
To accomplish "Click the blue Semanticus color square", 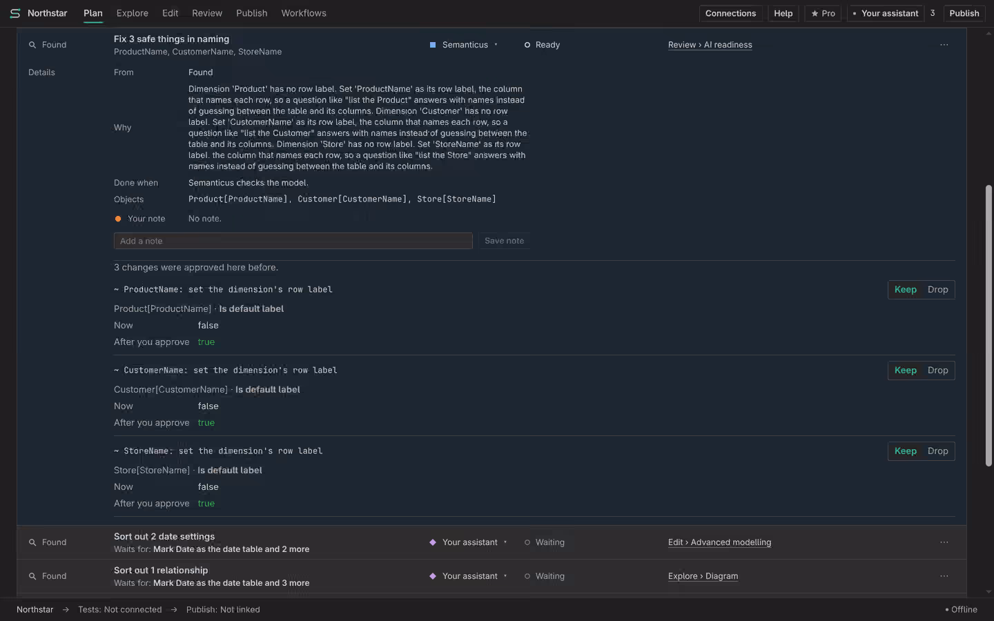I will point(433,45).
